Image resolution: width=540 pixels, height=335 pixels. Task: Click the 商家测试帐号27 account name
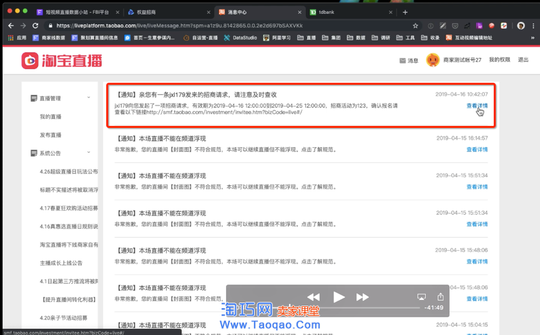pos(462,60)
